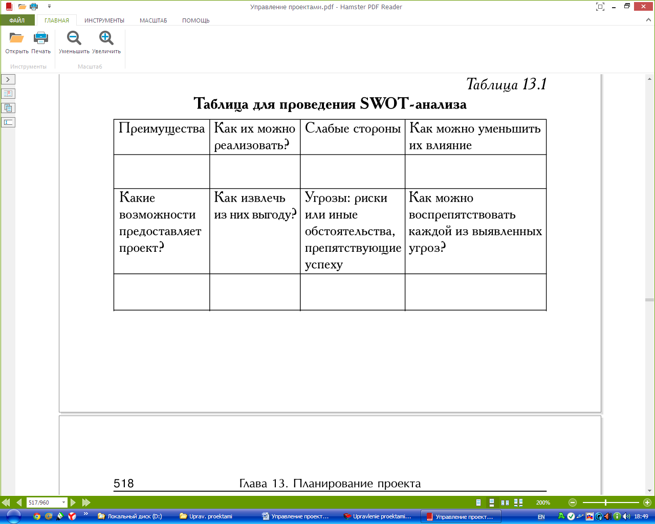Select two-page view mode
This screenshot has width=655, height=524.
click(505, 503)
